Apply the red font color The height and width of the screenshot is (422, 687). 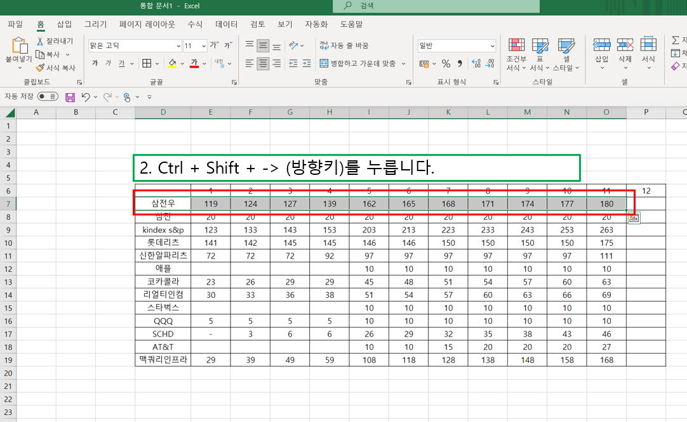coord(194,63)
